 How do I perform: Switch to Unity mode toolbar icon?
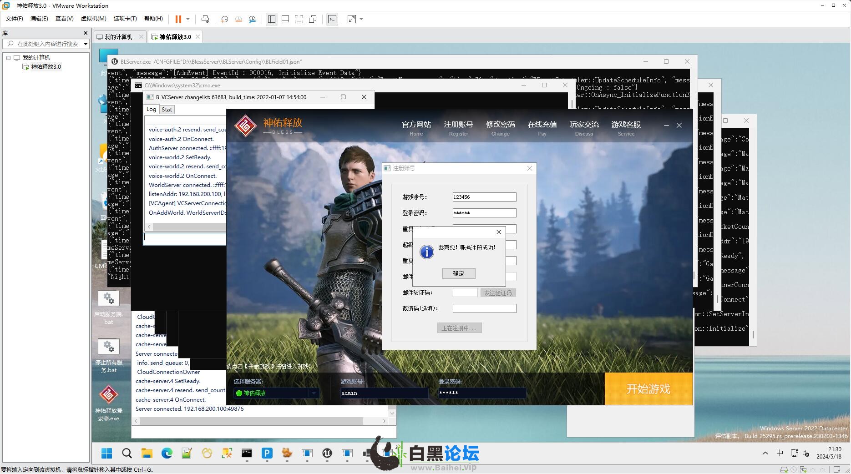[x=313, y=19]
